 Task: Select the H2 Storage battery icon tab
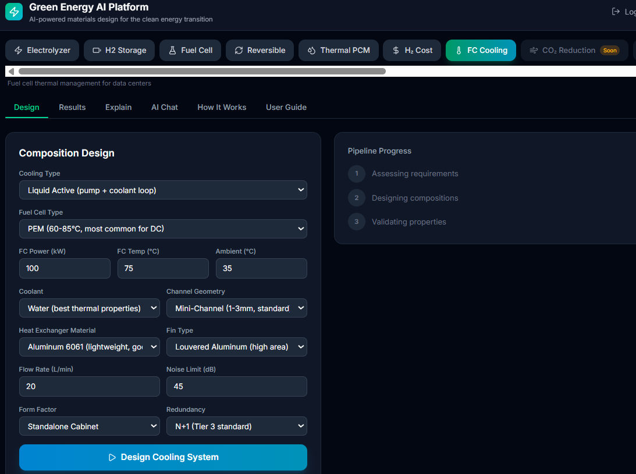(x=119, y=50)
